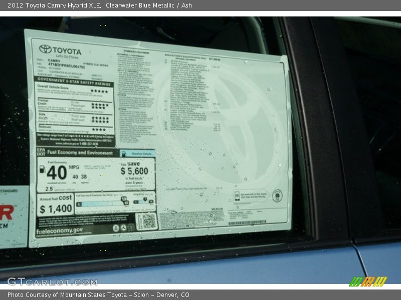This screenshot has height=300, width=401.
Task: Select the Rollover four-star rating
Action: pyautogui.click(x=98, y=129)
